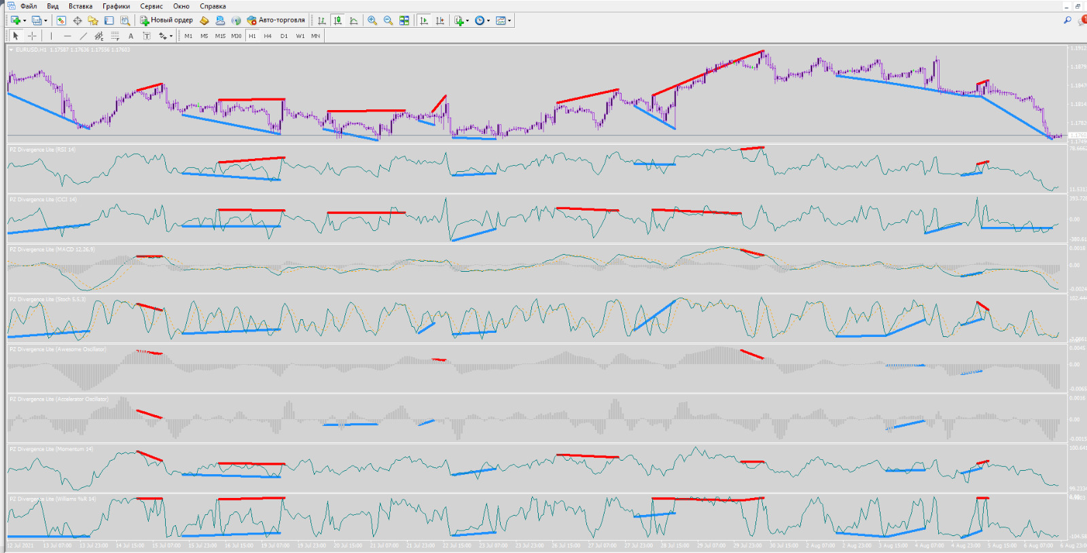Click the New Chart icon
1087x553 pixels.
coord(16,20)
